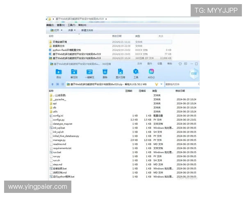Click folder icon in Explorer address bar
246x197 pixels.
(x=50, y=19)
